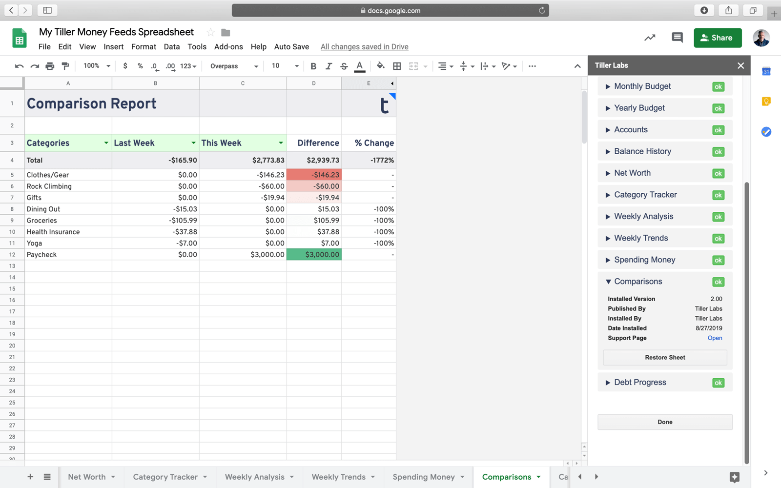Open the comments history icon
The image size is (781, 488).
tap(677, 38)
